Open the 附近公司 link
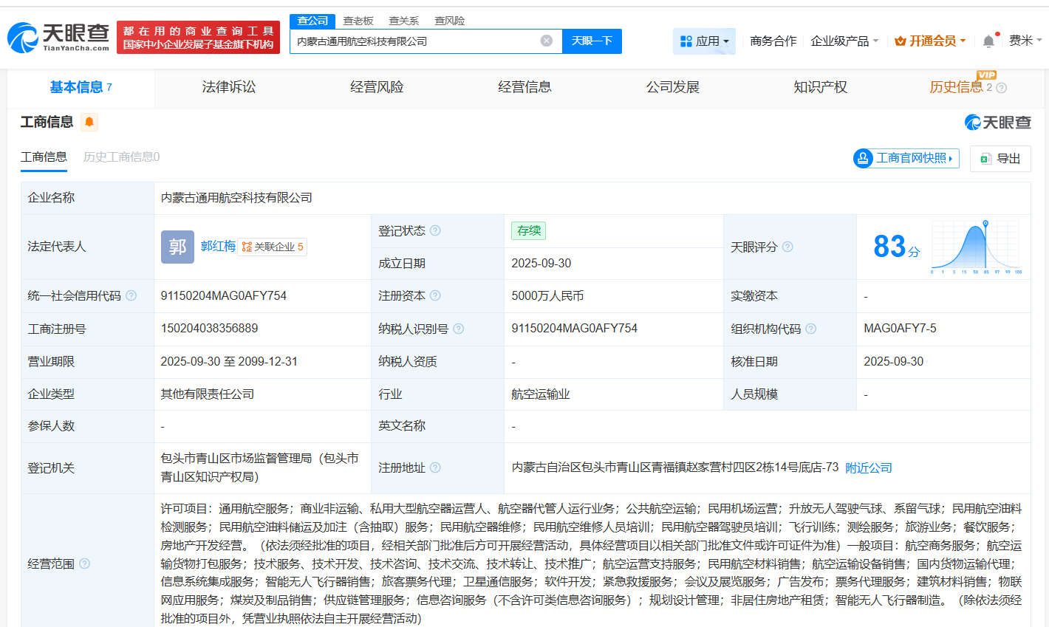 coord(868,467)
